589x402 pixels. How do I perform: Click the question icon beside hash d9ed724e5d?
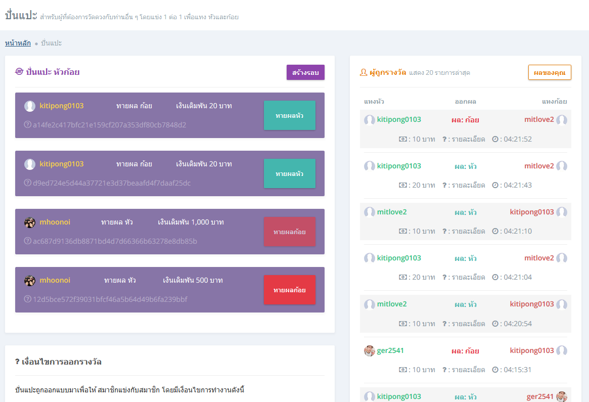click(x=27, y=183)
